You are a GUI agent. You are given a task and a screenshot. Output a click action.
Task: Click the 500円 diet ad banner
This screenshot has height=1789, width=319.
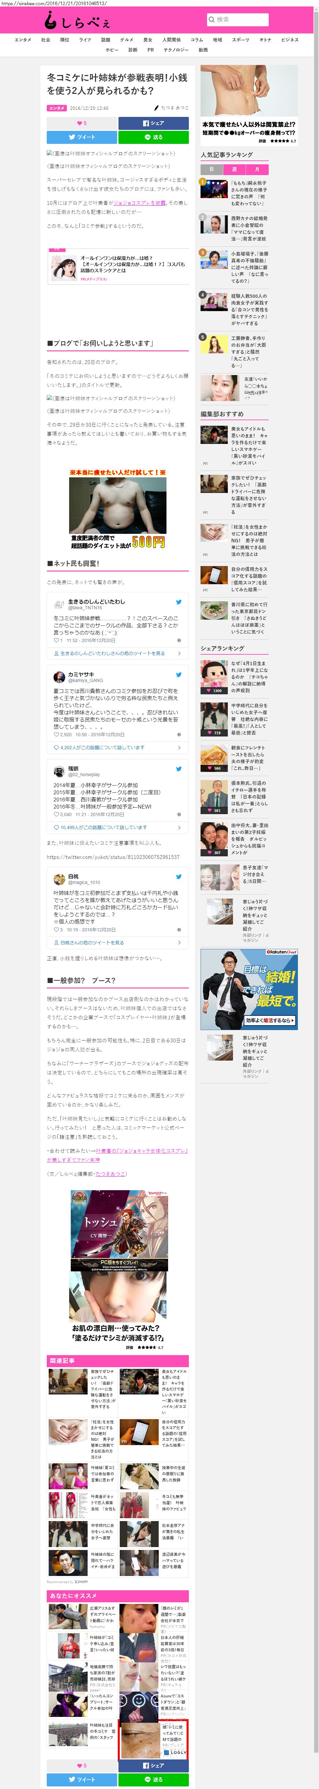pos(118,509)
